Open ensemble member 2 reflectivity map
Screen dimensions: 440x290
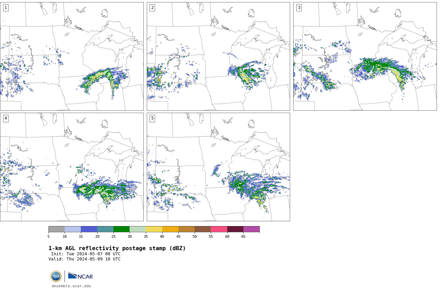pos(218,56)
